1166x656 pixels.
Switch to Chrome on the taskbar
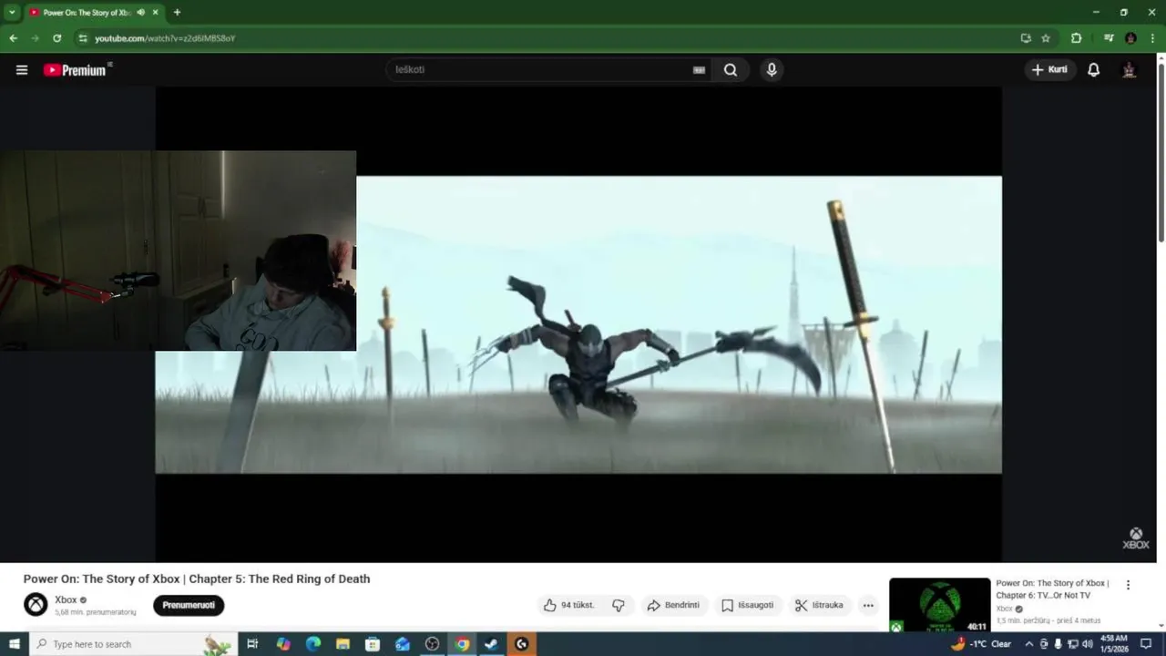click(x=462, y=644)
